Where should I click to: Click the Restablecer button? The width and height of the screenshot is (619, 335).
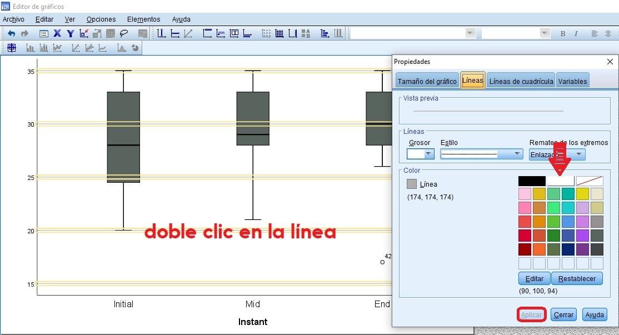(577, 279)
